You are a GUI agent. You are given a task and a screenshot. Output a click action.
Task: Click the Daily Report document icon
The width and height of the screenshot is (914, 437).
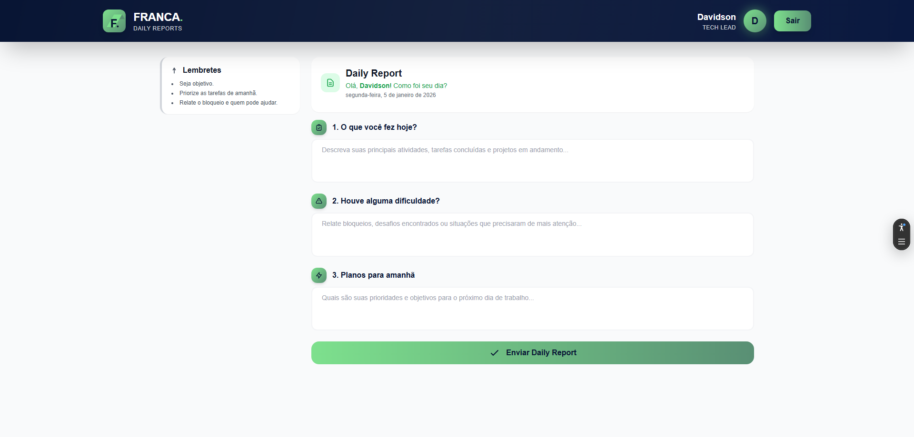coord(330,83)
